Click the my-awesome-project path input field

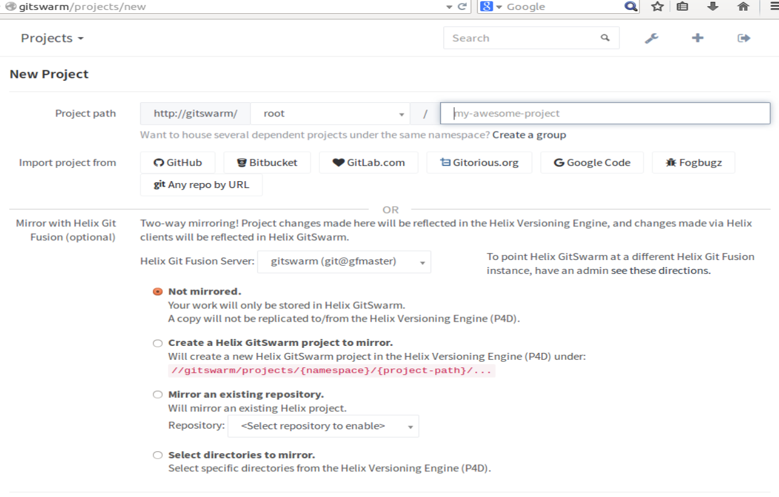604,113
